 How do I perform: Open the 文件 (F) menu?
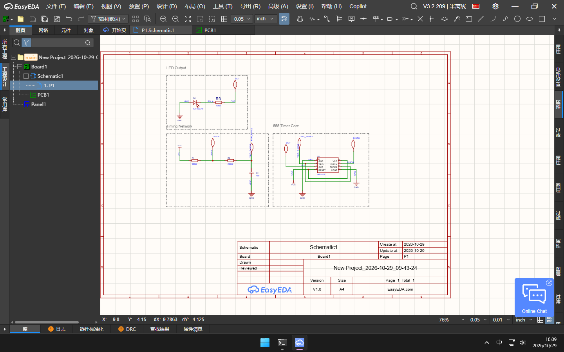(x=56, y=6)
